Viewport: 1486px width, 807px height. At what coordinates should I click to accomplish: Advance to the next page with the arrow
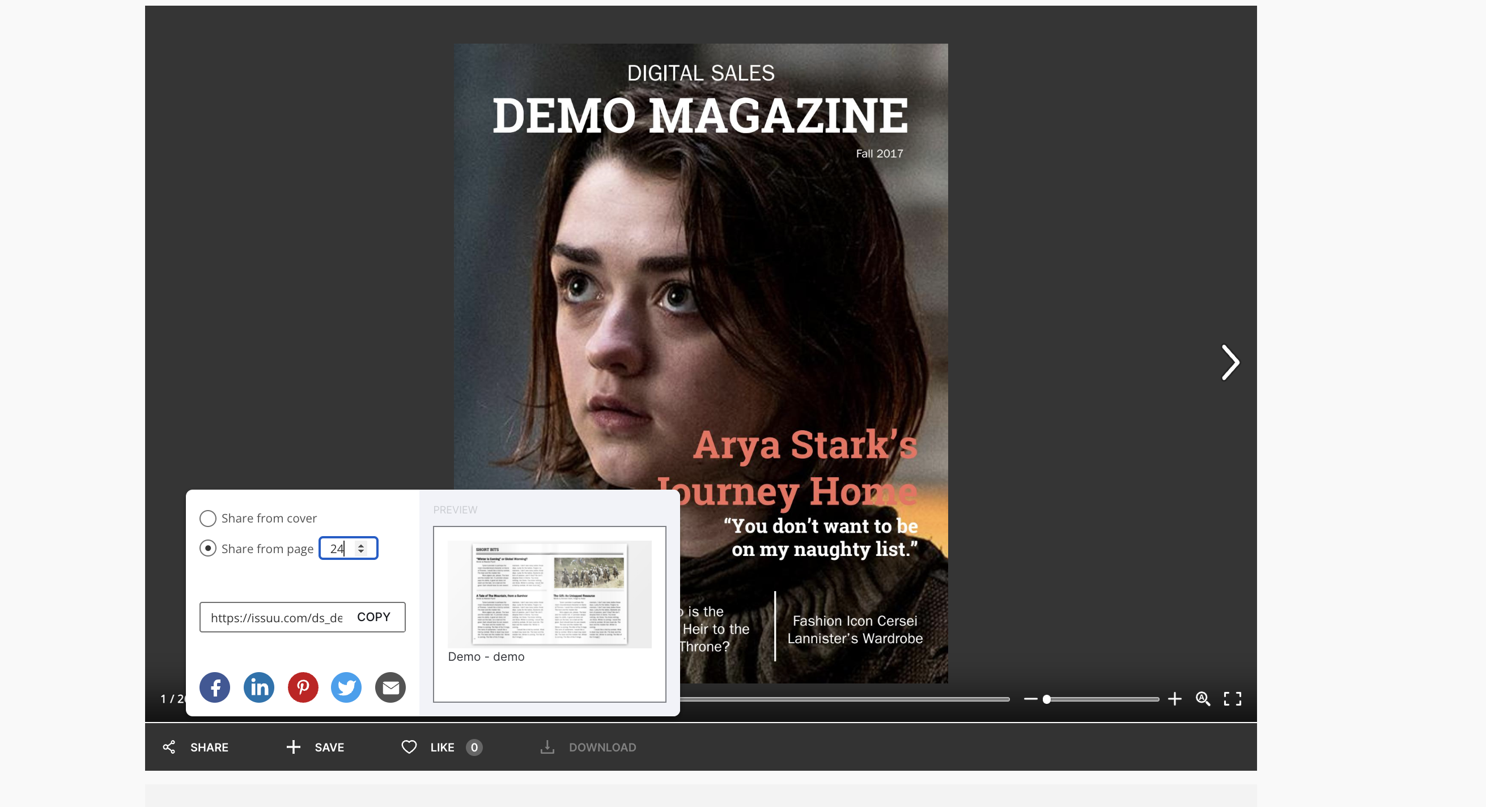point(1230,363)
